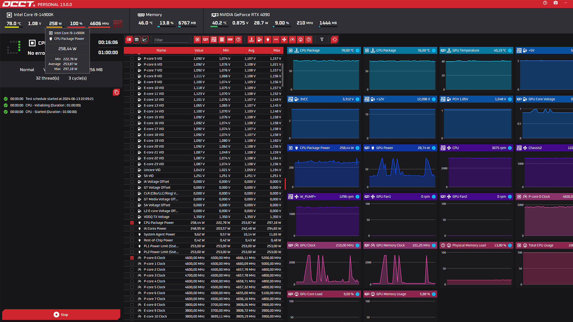Sort table by the Name column

click(x=161, y=50)
